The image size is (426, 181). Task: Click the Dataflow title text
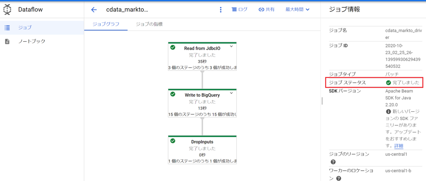31,10
